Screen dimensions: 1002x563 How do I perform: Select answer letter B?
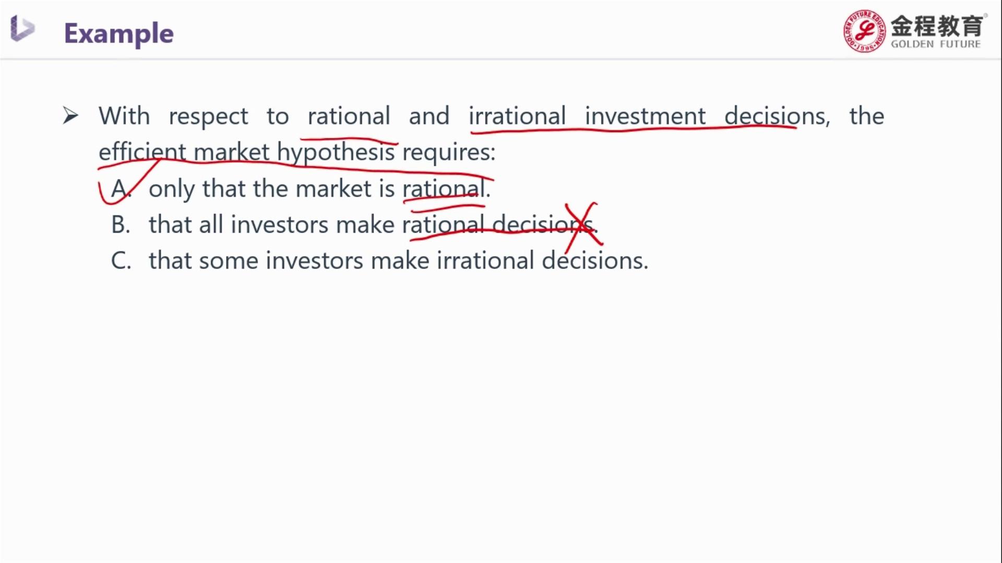[x=121, y=225]
